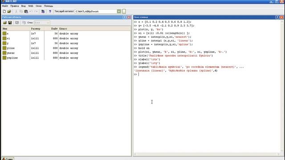Click the command line 'hold on'
Screen dimensions: 285x160
pos(144,48)
